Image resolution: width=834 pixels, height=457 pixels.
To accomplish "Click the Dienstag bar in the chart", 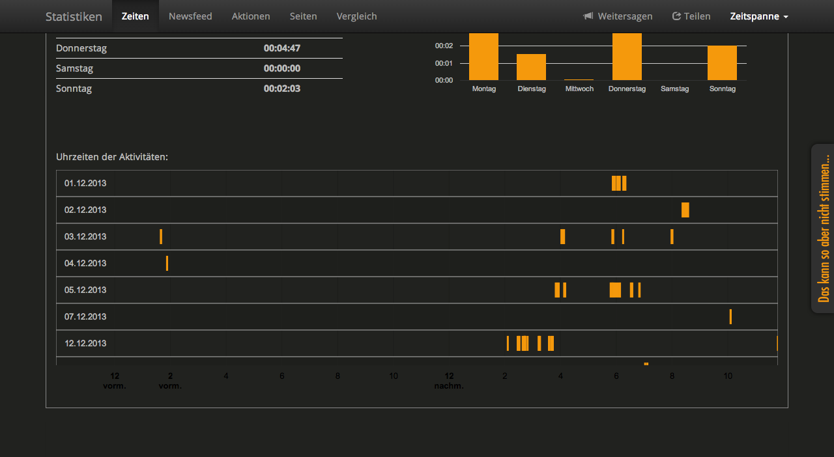I will pos(531,67).
